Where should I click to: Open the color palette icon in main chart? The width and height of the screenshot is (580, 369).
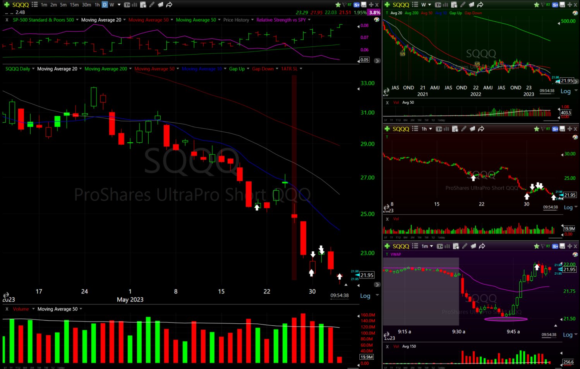(376, 19)
